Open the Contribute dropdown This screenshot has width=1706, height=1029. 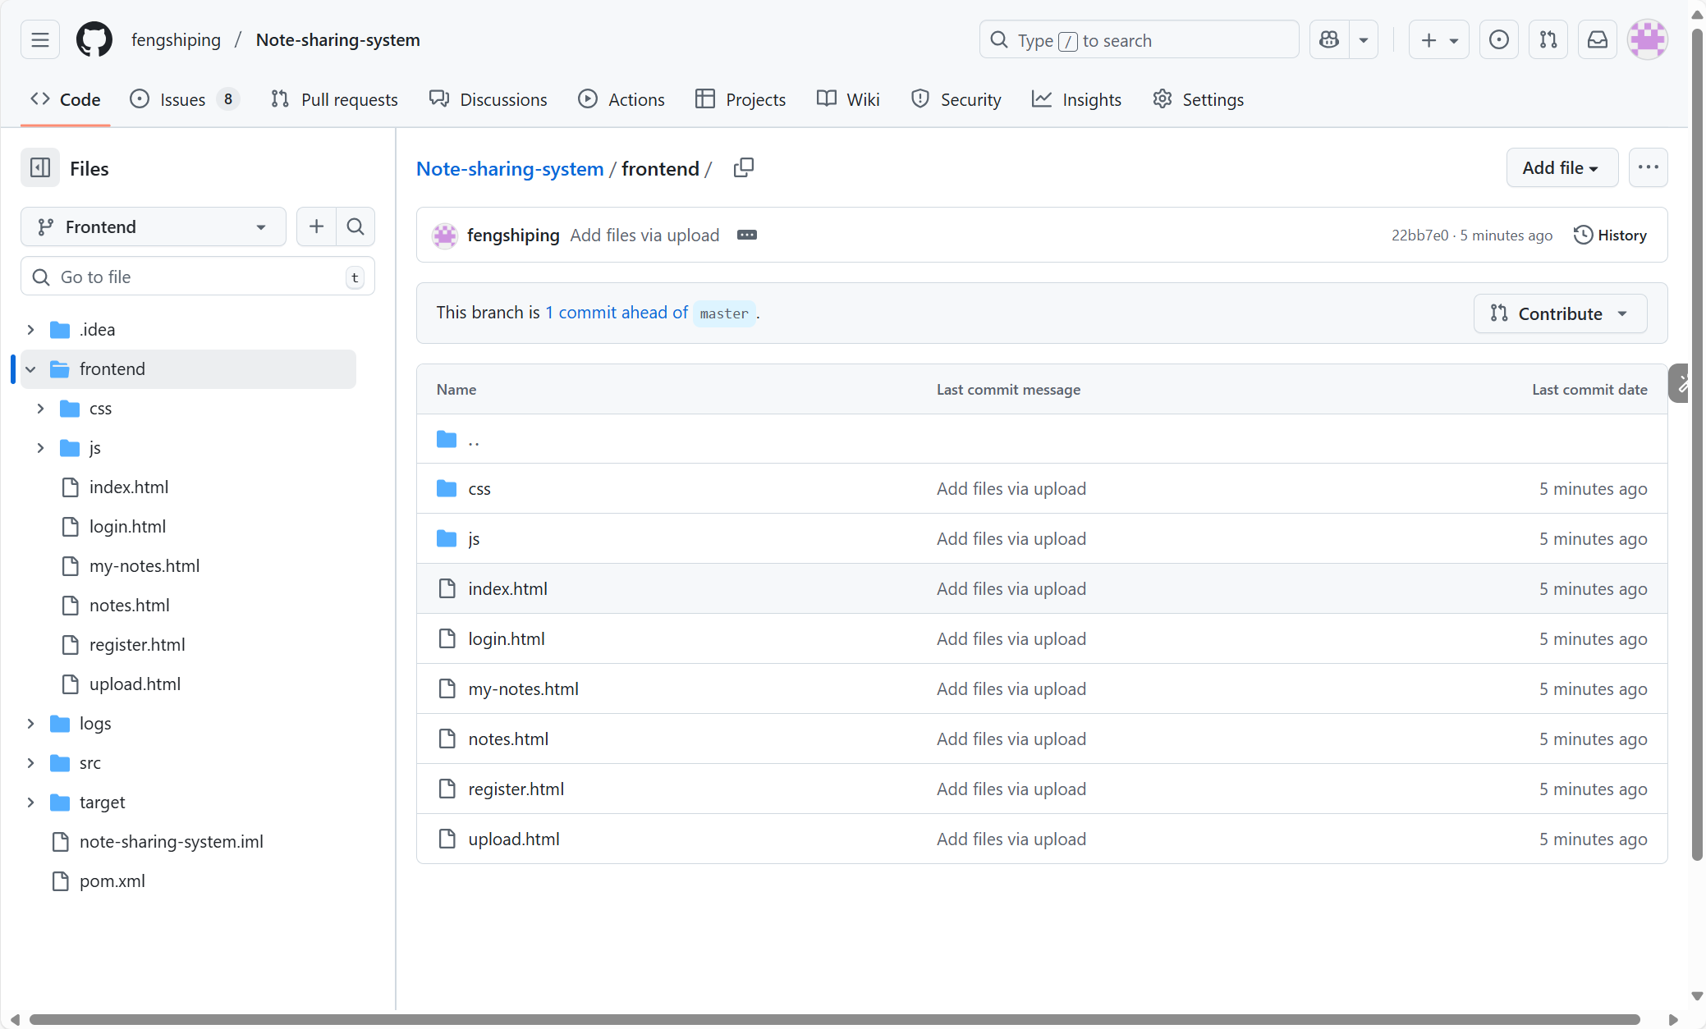1560,313
